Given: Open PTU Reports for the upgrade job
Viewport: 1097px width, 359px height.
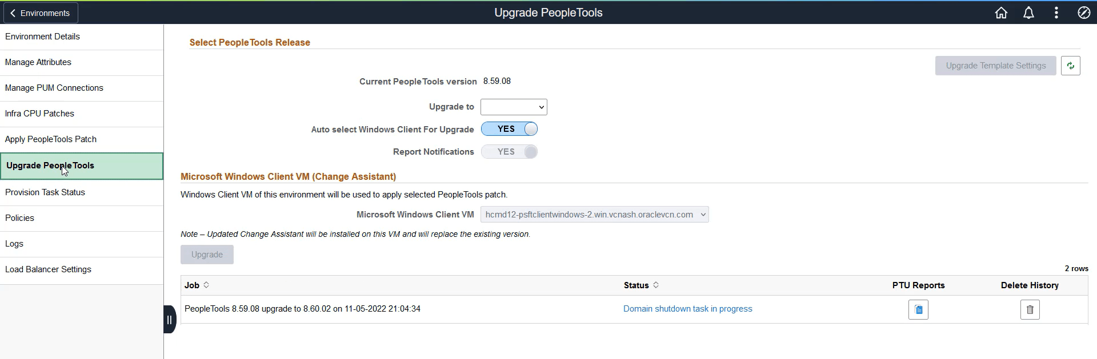Looking at the screenshot, I should tap(918, 309).
